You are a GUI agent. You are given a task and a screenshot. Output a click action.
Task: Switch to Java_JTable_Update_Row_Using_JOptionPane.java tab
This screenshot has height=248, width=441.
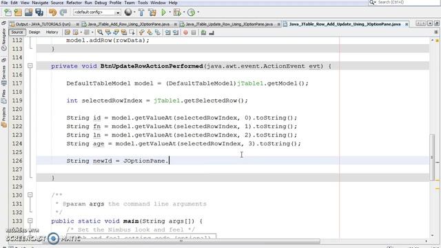tap(229, 24)
